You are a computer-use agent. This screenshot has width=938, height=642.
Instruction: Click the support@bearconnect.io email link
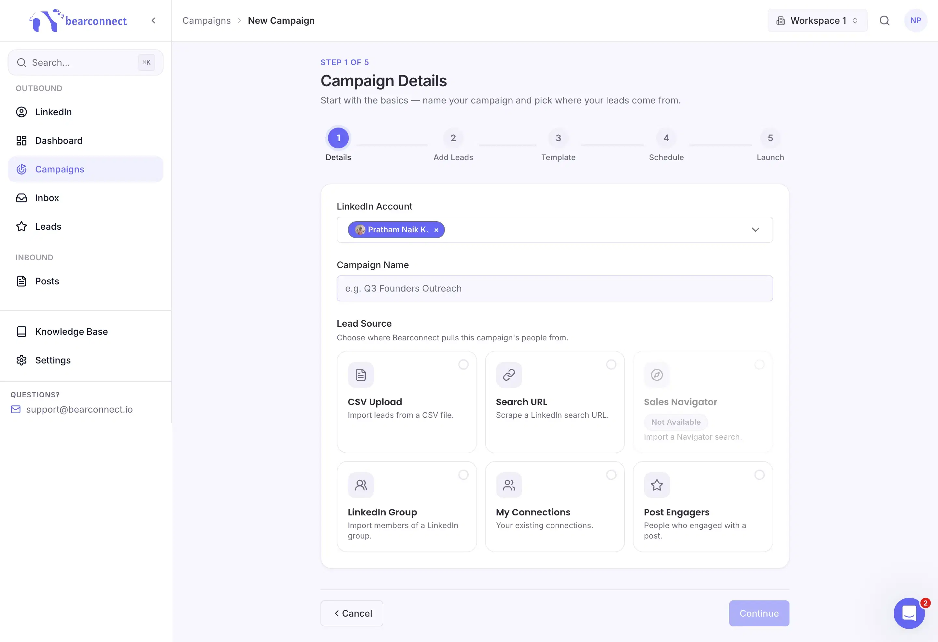coord(79,409)
